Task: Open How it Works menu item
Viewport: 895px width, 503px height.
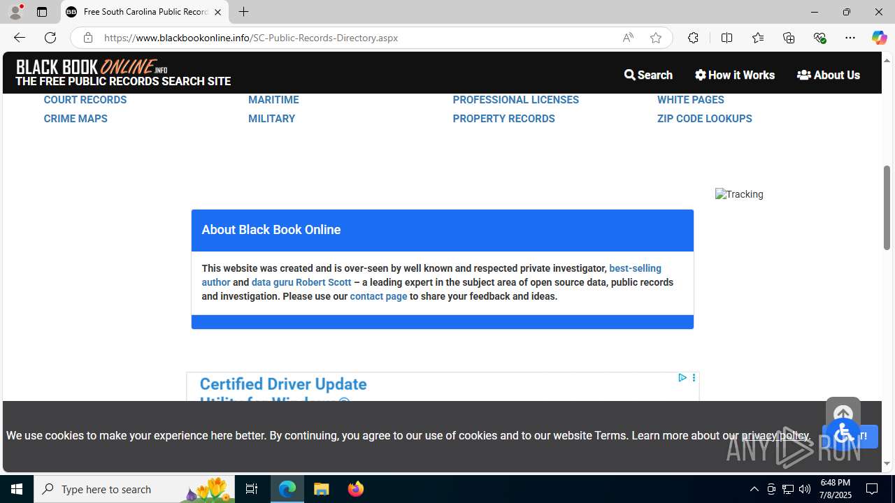Action: [735, 75]
